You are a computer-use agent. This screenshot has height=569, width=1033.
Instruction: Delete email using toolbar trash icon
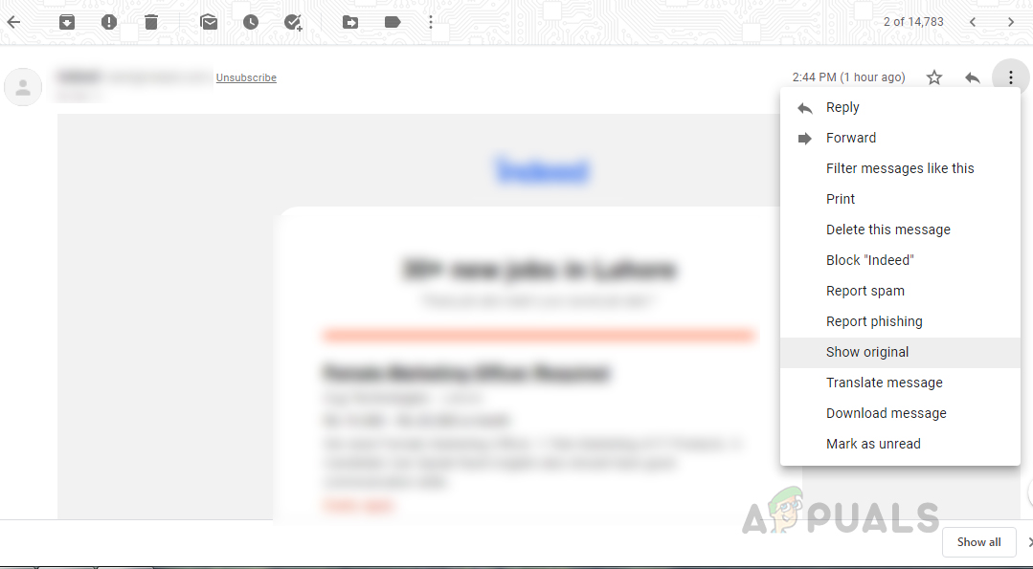pyautogui.click(x=151, y=22)
